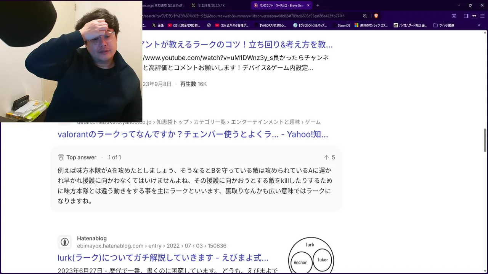Click the Top answer label
The width and height of the screenshot is (488, 274).
point(81,158)
